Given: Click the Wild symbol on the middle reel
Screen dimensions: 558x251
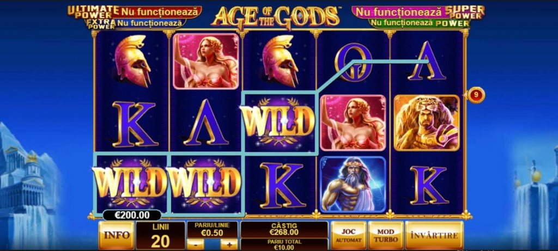Looking at the screenshot, I should 279,121.
